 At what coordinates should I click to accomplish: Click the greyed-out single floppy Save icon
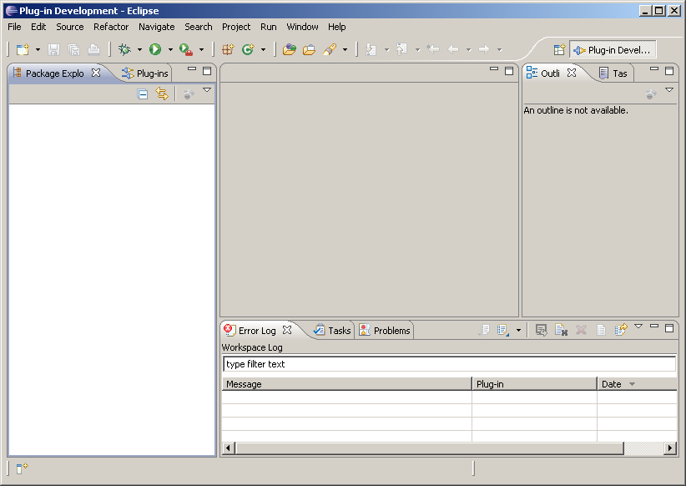pyautogui.click(x=53, y=49)
